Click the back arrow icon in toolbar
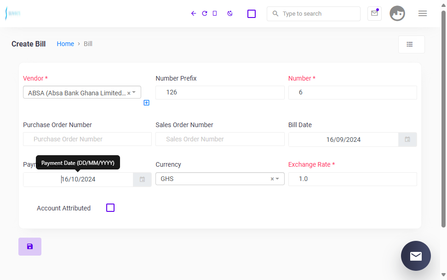The image size is (447, 280). pyautogui.click(x=194, y=13)
